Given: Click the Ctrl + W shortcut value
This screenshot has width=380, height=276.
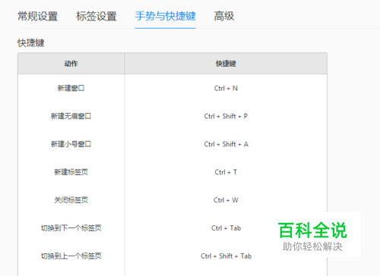Looking at the screenshot, I should pos(226,200).
